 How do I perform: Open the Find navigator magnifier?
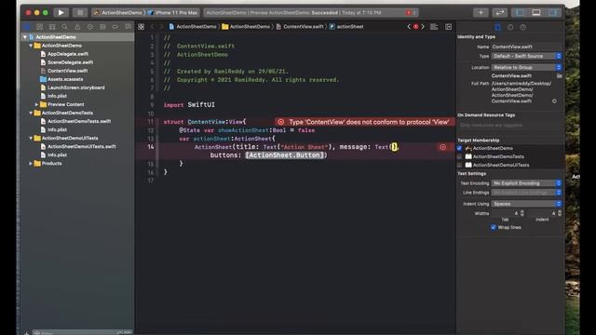point(64,27)
